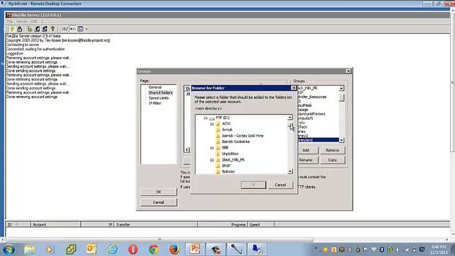Expand the Black_Hills_PR folder node

tap(212, 160)
